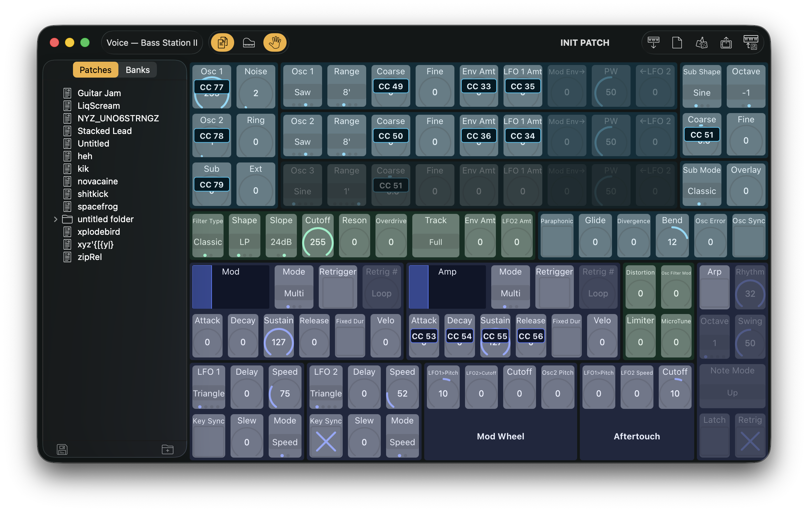Click the Aftertouch section label
Image resolution: width=808 pixels, height=512 pixels.
(x=637, y=436)
